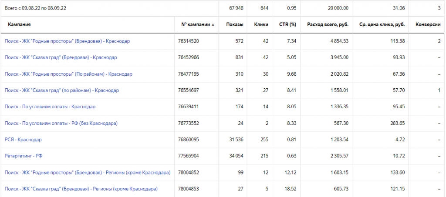
Task: Click CTR value 12.12
Action: coord(291,173)
